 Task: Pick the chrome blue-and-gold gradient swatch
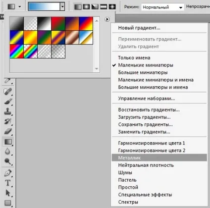pos(86,37)
